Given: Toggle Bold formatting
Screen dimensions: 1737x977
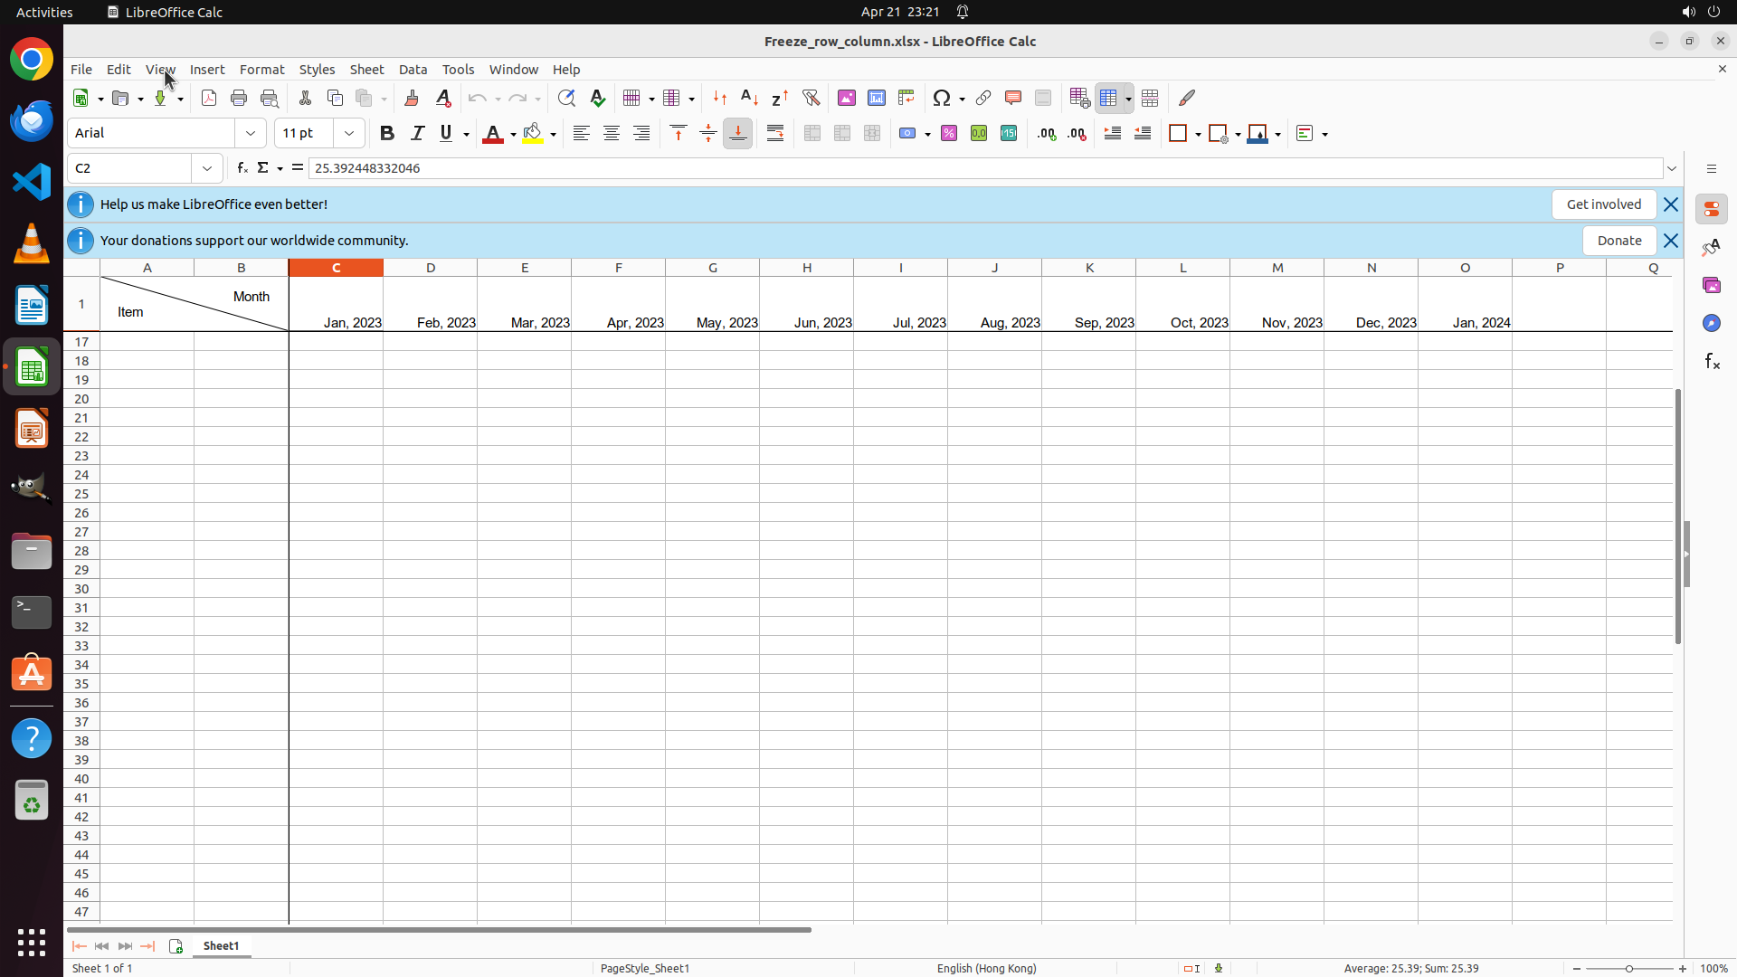Looking at the screenshot, I should click(x=387, y=134).
